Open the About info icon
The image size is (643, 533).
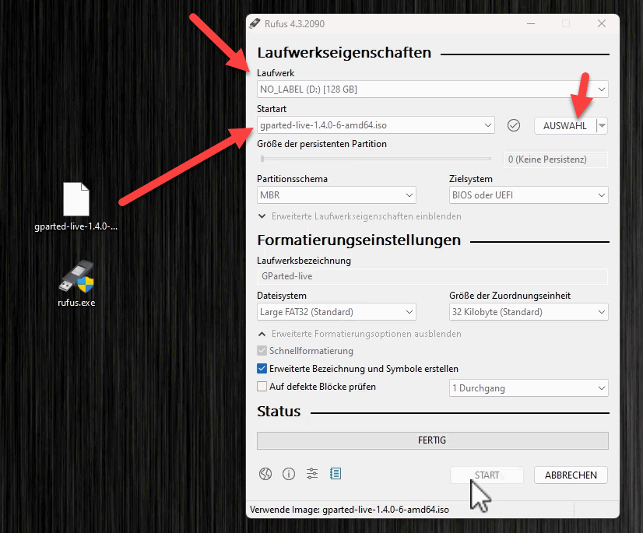(289, 474)
